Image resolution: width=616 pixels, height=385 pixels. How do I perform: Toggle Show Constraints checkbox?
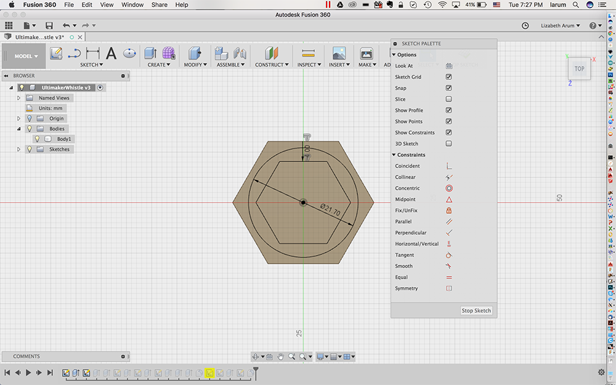click(x=448, y=132)
